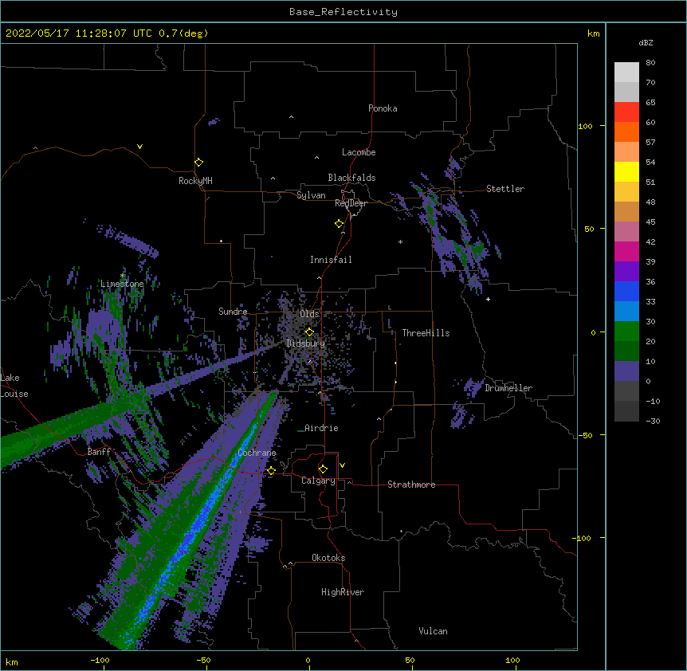
Task: Click the white asterisk marker above Limestone
Action: 123,276
